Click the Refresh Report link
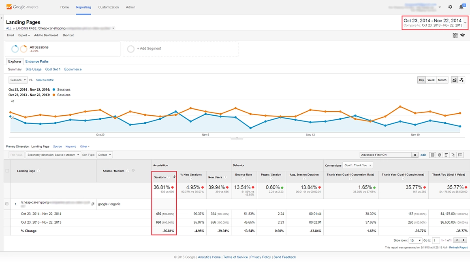 tap(458, 248)
